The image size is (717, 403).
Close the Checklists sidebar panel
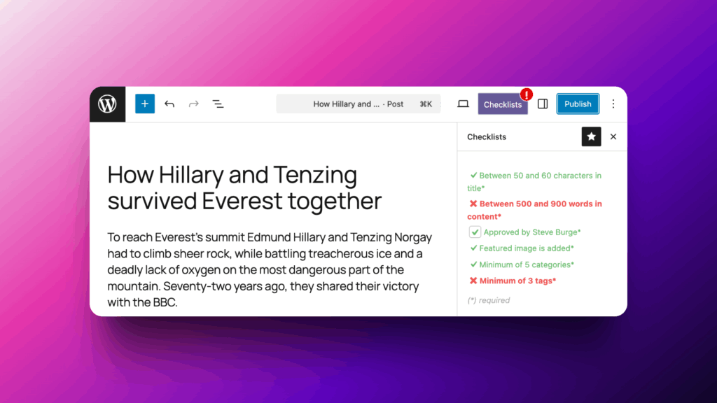(x=613, y=137)
